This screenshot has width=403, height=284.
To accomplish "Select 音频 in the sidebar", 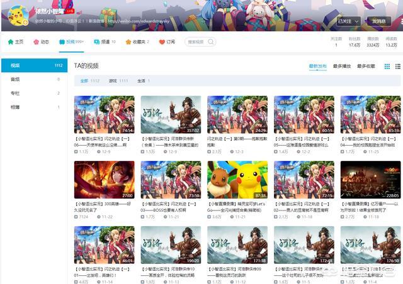I will pos(35,79).
